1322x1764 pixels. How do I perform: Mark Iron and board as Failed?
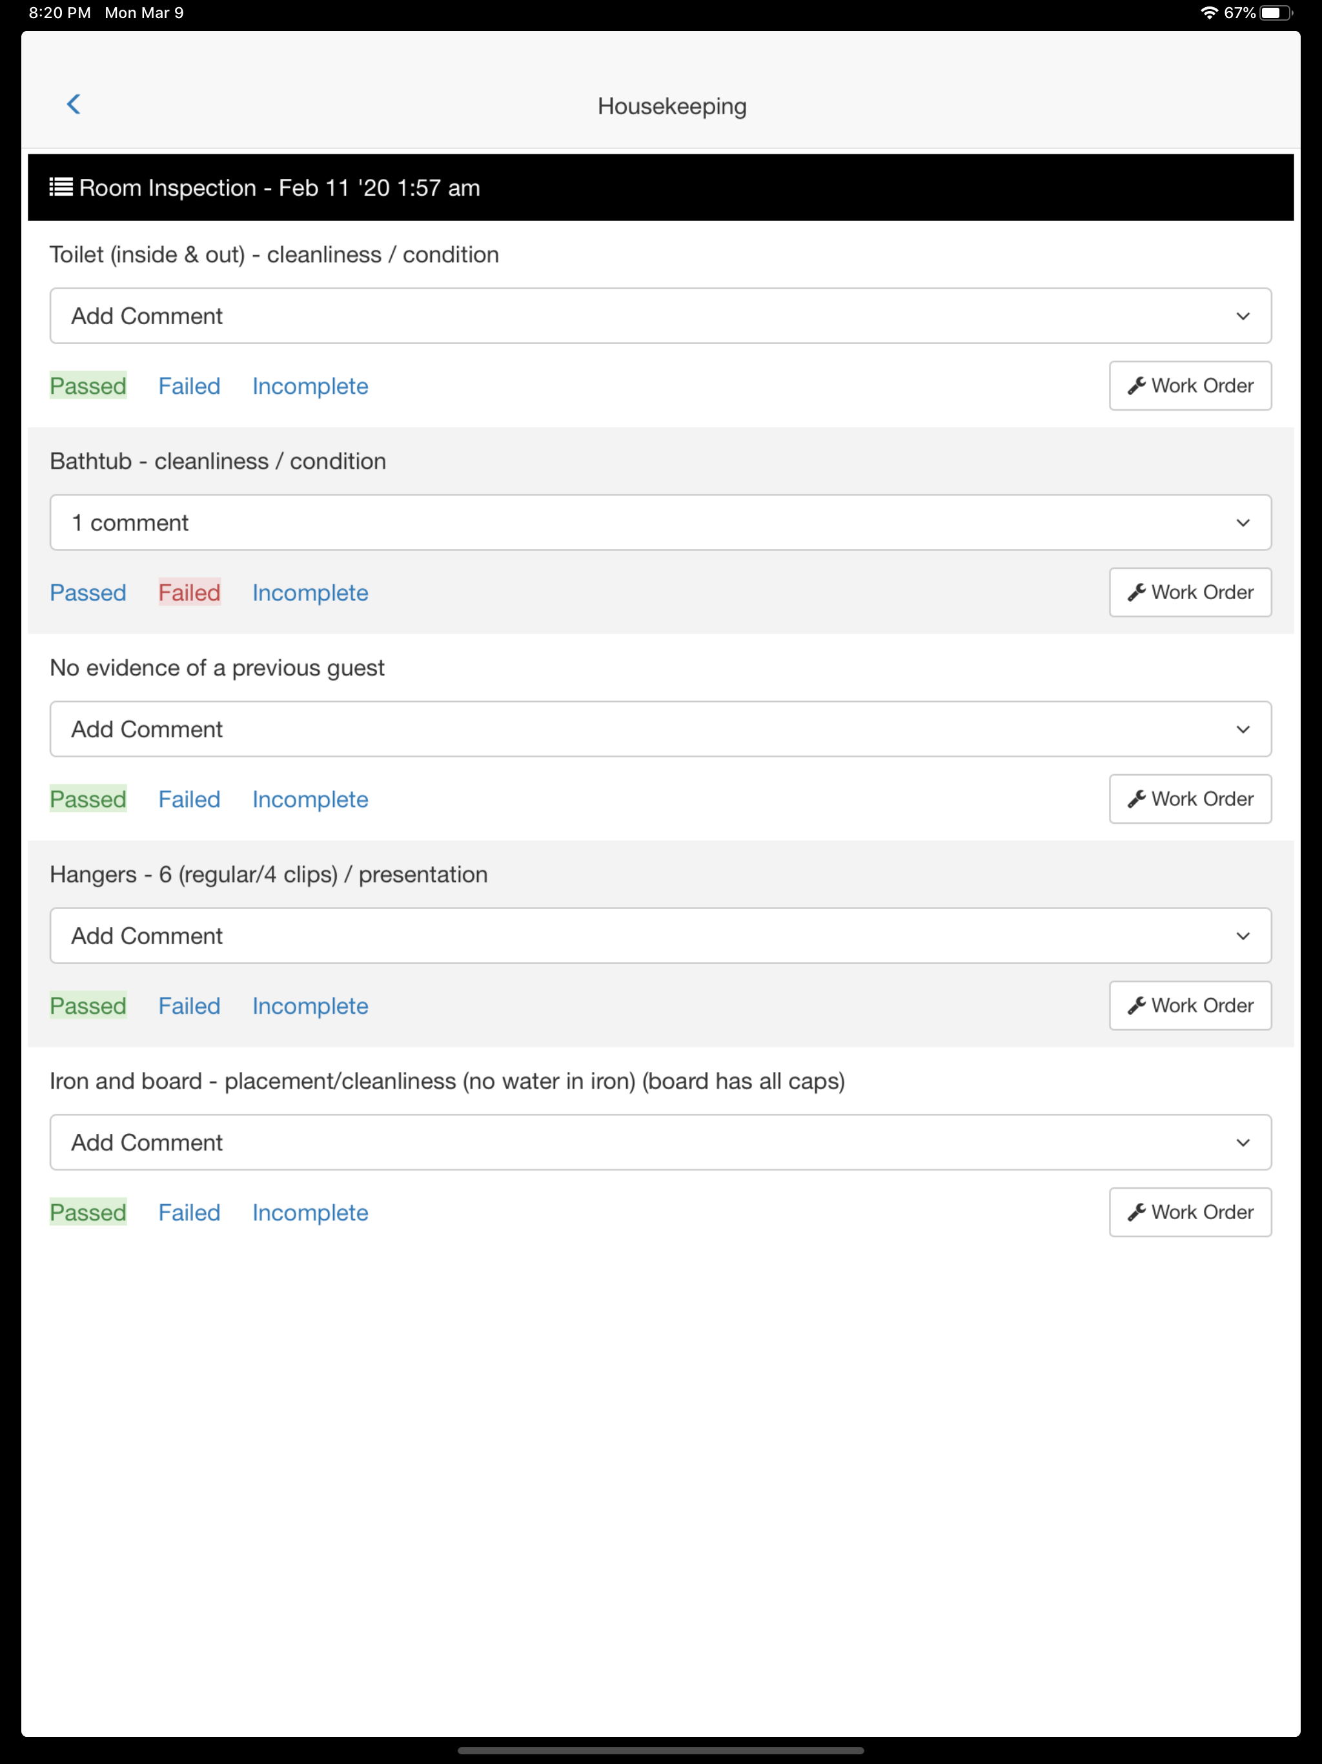pos(189,1212)
